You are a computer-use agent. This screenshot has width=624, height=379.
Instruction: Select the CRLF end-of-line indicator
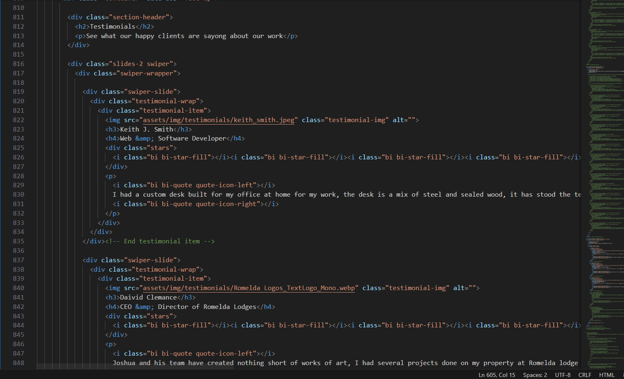point(585,375)
